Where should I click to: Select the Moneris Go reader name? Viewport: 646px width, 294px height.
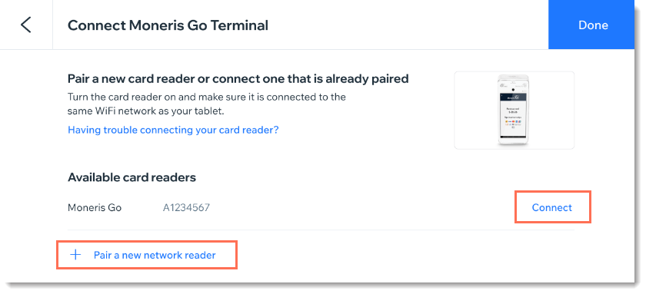coord(95,208)
